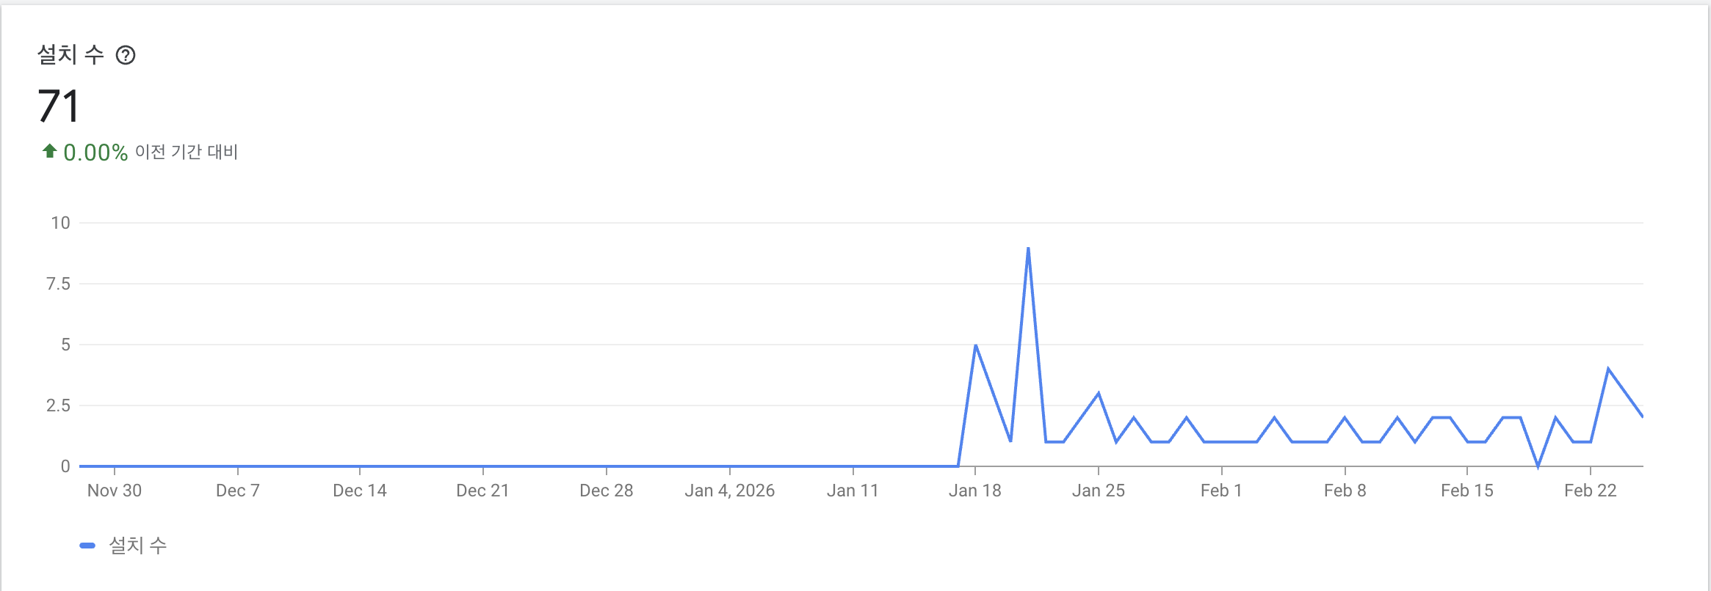This screenshot has width=1711, height=591.
Task: Select the Feb 22 axis date label
Action: pyautogui.click(x=1590, y=491)
